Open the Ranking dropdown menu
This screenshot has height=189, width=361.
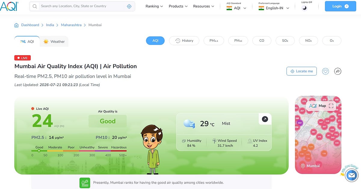(154, 6)
